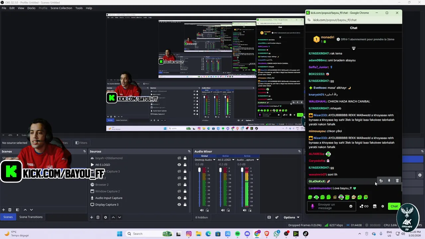425x239 pixels.
Task: Open the Help menu
Action: 89,8
